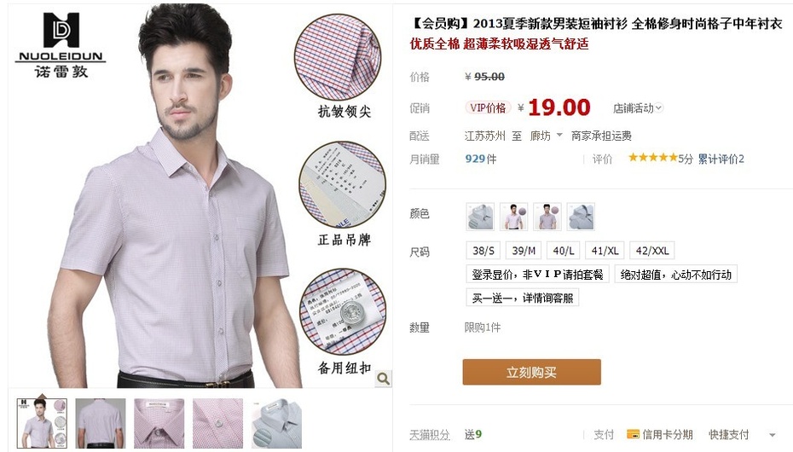This screenshot has width=793, height=452.
Task: Choose the 登录显价 VIP option tag
Action: click(537, 275)
